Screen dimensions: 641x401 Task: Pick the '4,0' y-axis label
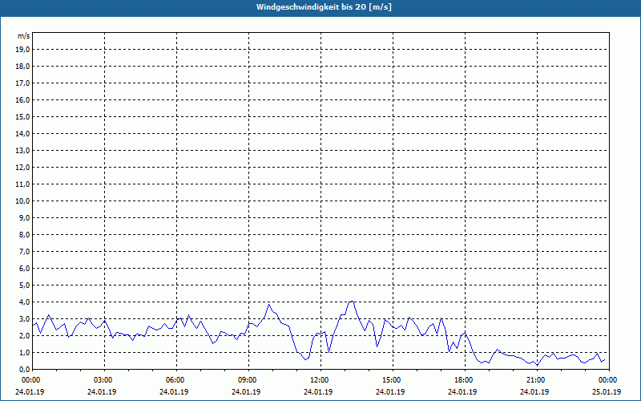point(25,302)
